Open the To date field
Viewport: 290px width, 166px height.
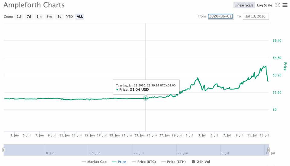click(x=256, y=16)
